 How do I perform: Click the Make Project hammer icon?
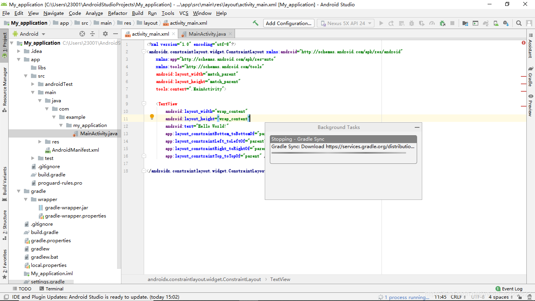click(255, 23)
